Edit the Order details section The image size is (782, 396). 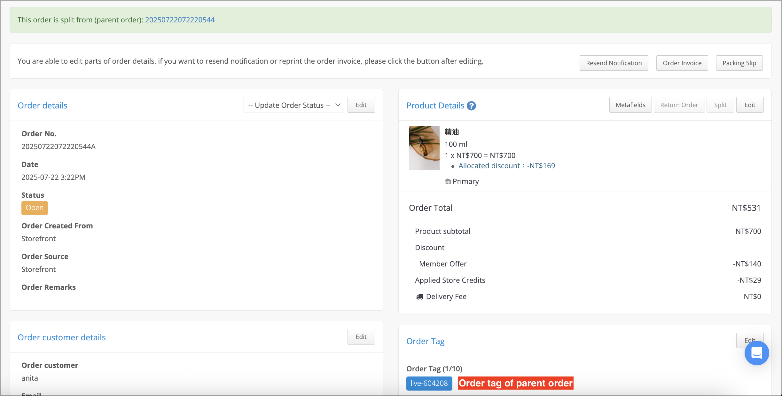pyautogui.click(x=361, y=105)
